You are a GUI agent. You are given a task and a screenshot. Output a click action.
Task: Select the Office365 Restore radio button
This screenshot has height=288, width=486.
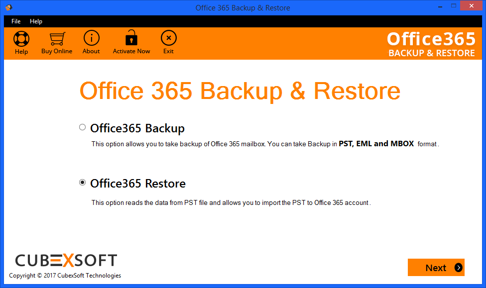click(82, 183)
